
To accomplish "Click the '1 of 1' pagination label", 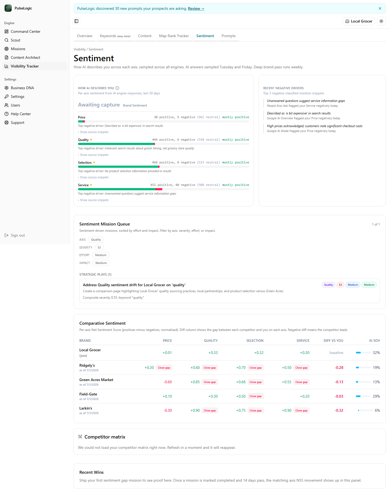I will click(x=376, y=224).
